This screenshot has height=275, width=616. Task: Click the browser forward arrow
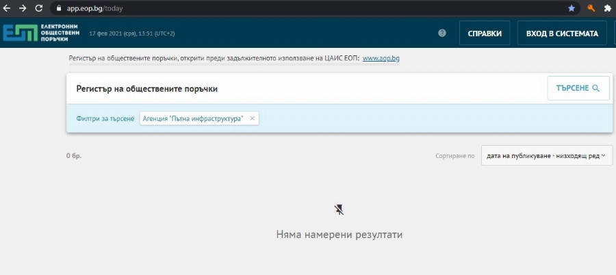point(23,8)
